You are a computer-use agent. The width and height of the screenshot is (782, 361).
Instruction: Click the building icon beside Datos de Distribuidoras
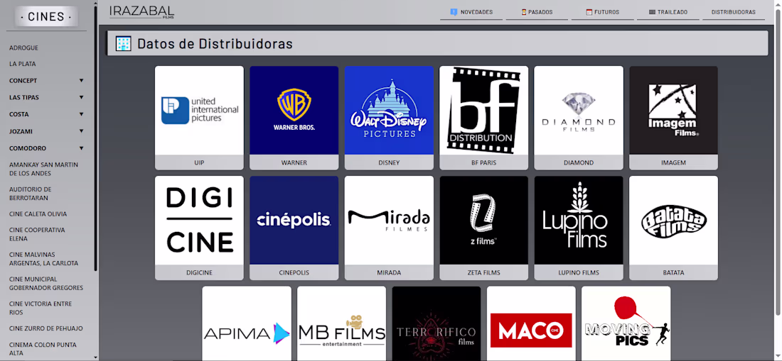[x=123, y=43]
